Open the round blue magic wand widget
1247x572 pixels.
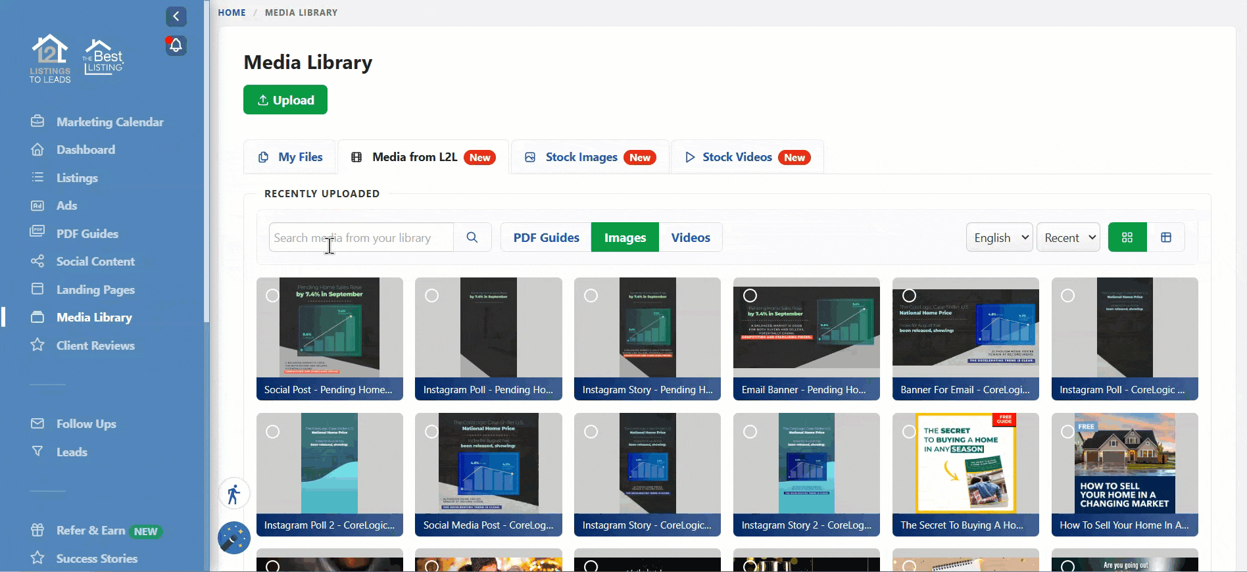point(234,538)
